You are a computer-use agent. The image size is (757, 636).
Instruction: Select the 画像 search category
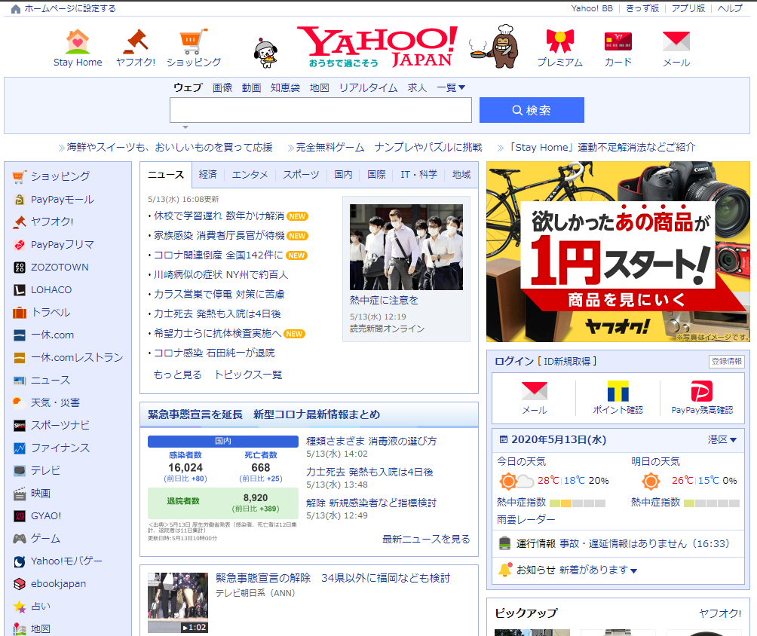[x=222, y=87]
